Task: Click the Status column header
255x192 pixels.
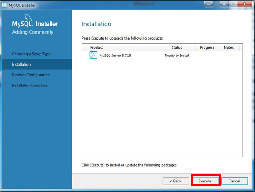Action: 177,47
